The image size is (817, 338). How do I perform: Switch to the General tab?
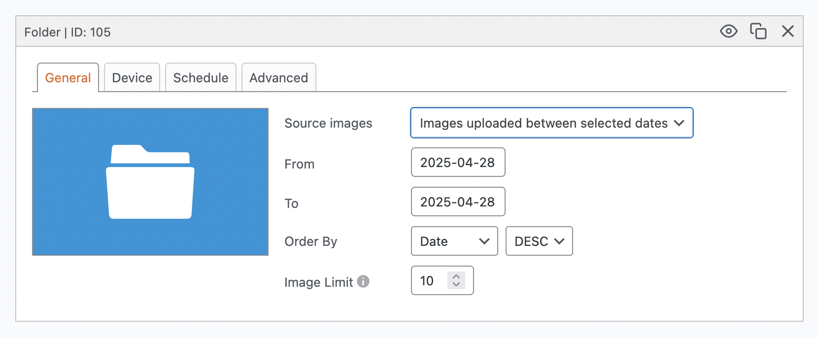[x=68, y=78]
